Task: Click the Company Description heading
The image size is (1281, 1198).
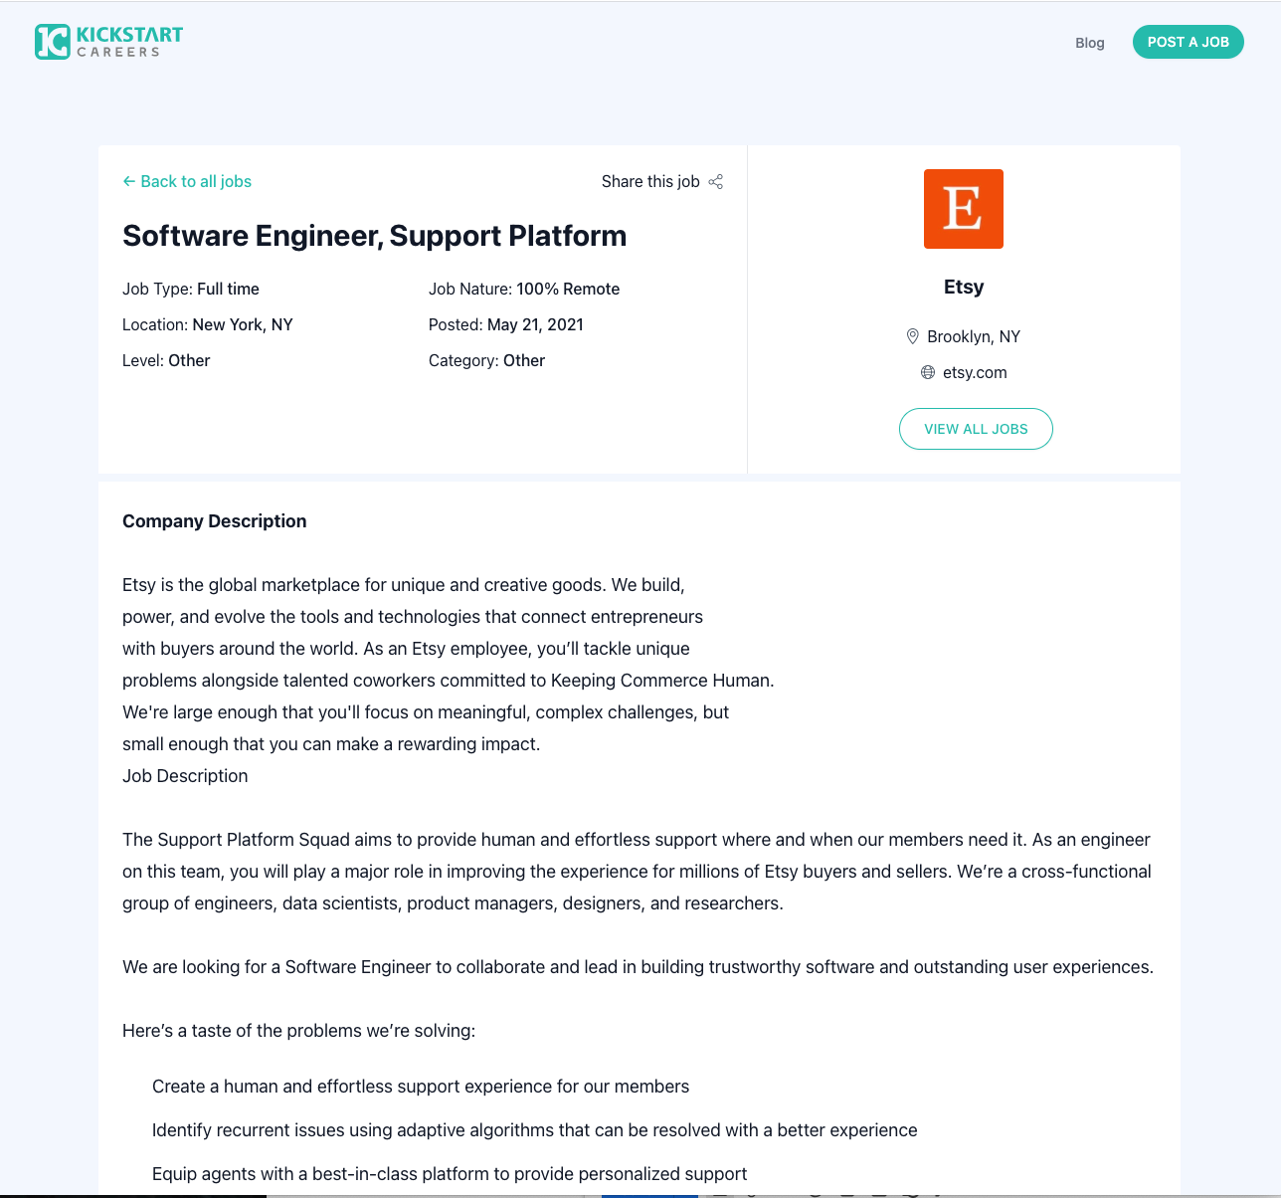Action: [215, 521]
